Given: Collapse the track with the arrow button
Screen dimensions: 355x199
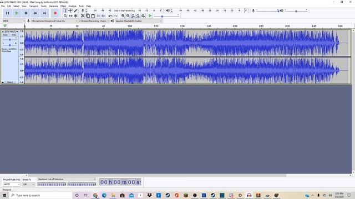Looking at the screenshot, I should click(x=3, y=82).
